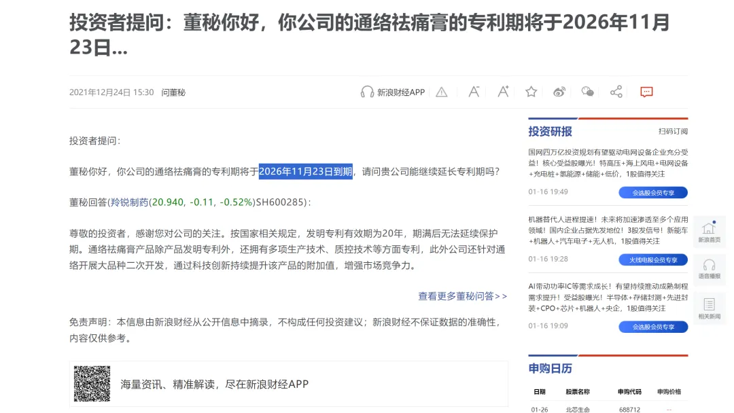Open 羚锐制药 stock link

pos(129,202)
